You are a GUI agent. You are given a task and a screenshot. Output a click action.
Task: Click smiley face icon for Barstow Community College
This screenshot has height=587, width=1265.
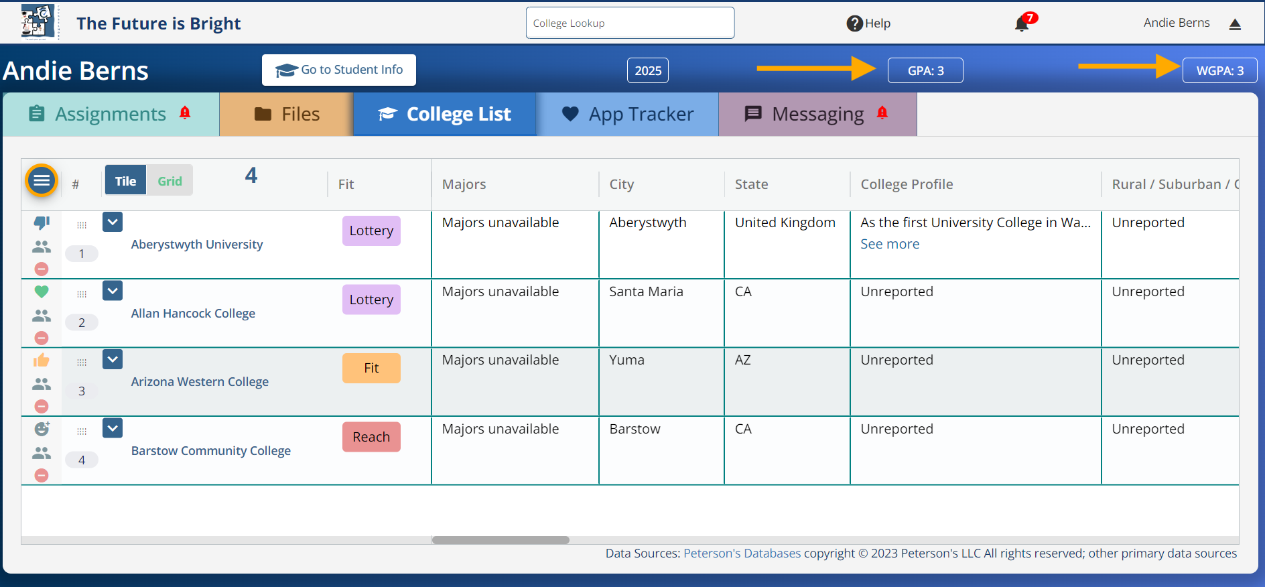[42, 429]
